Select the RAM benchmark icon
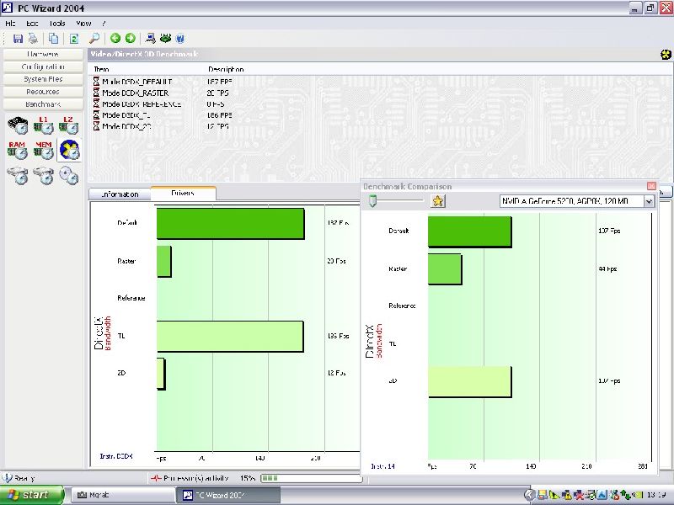Image resolution: width=674 pixels, height=505 pixels. click(18, 151)
